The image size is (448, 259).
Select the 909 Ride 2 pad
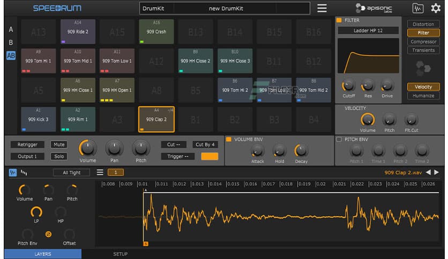coord(78,32)
